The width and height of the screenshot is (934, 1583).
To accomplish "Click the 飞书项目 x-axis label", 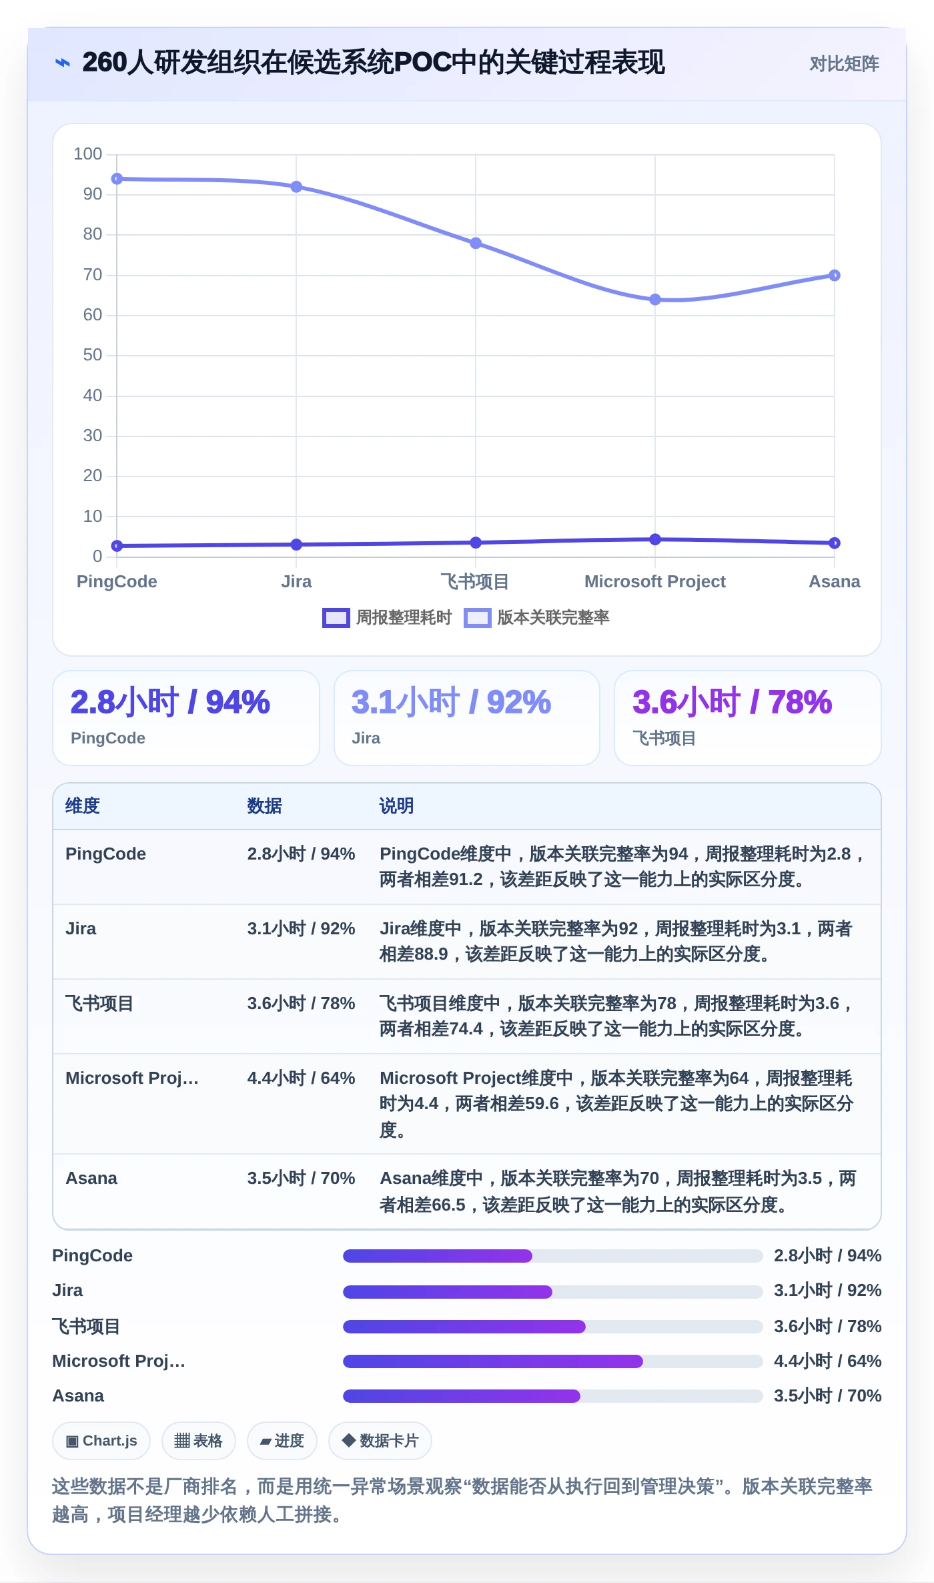I will [475, 581].
